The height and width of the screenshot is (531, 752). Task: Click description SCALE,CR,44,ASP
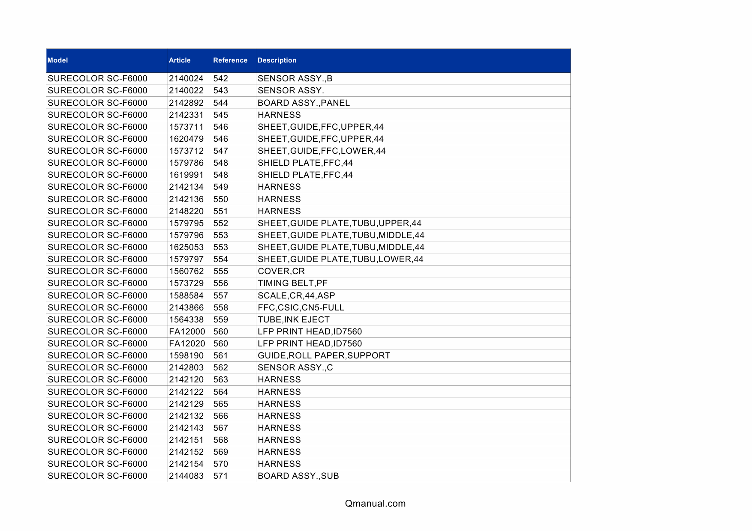coord(296,295)
